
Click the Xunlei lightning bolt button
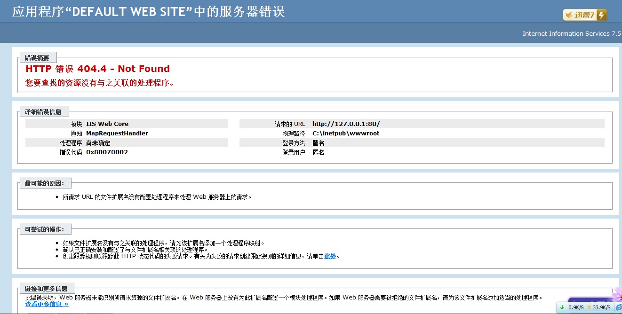[601, 15]
